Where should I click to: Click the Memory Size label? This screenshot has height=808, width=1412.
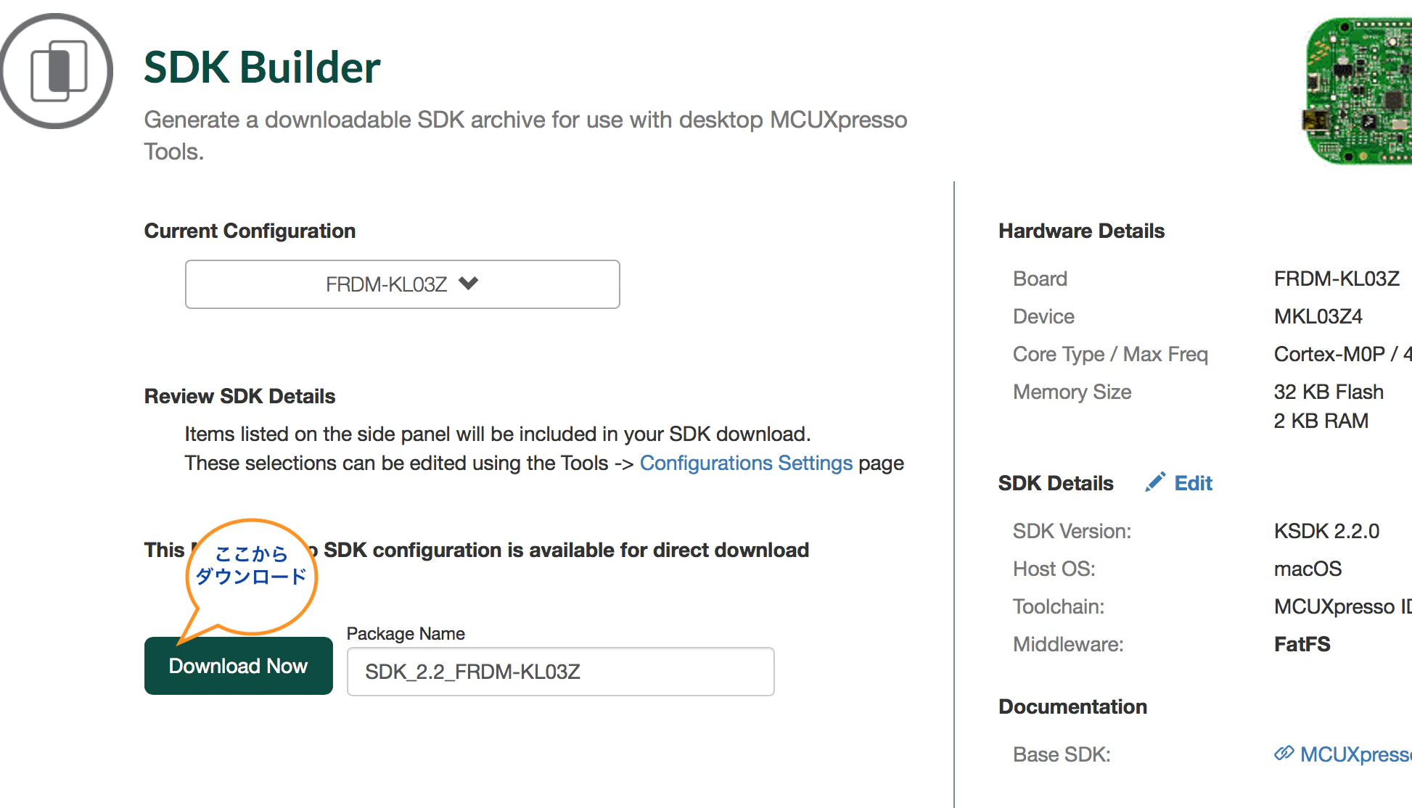pos(1072,392)
